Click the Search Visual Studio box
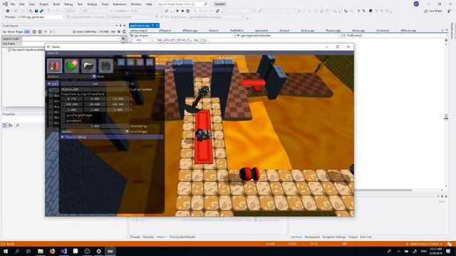This screenshot has height=256, width=456. point(182,4)
